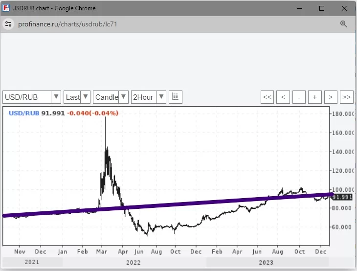Image resolution: width=357 pixels, height=271 pixels.
Task: Click the USD/RUB legend label in chart
Action: click(x=24, y=113)
